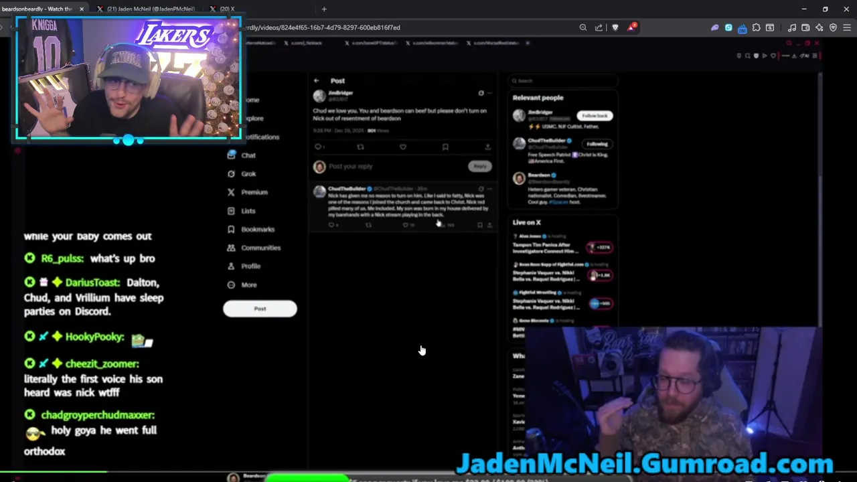Open a new browser tab
The height and width of the screenshot is (482, 857).
tap(324, 9)
